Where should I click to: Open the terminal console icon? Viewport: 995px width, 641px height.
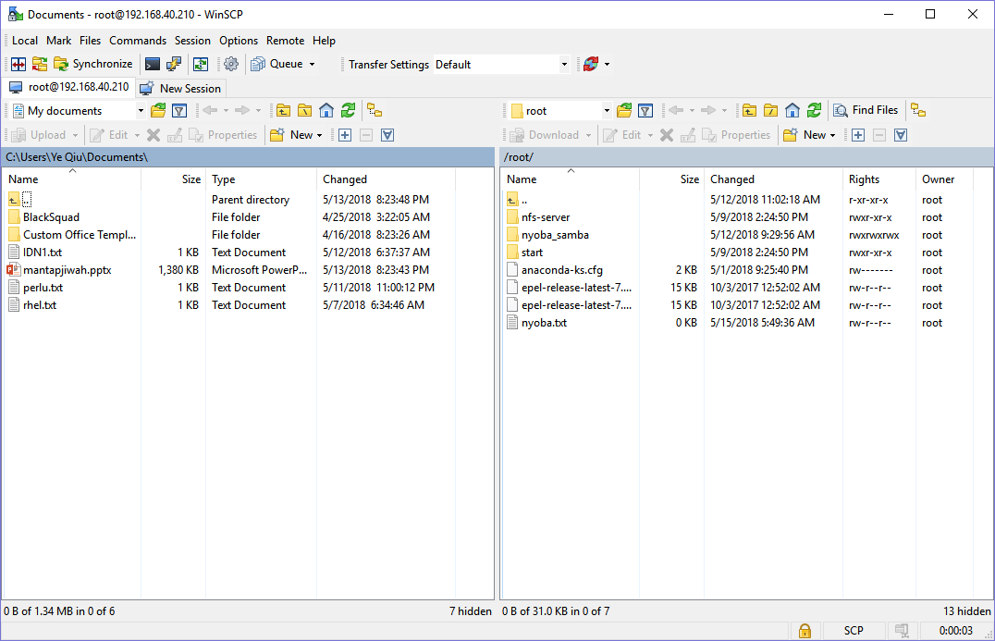[x=152, y=64]
